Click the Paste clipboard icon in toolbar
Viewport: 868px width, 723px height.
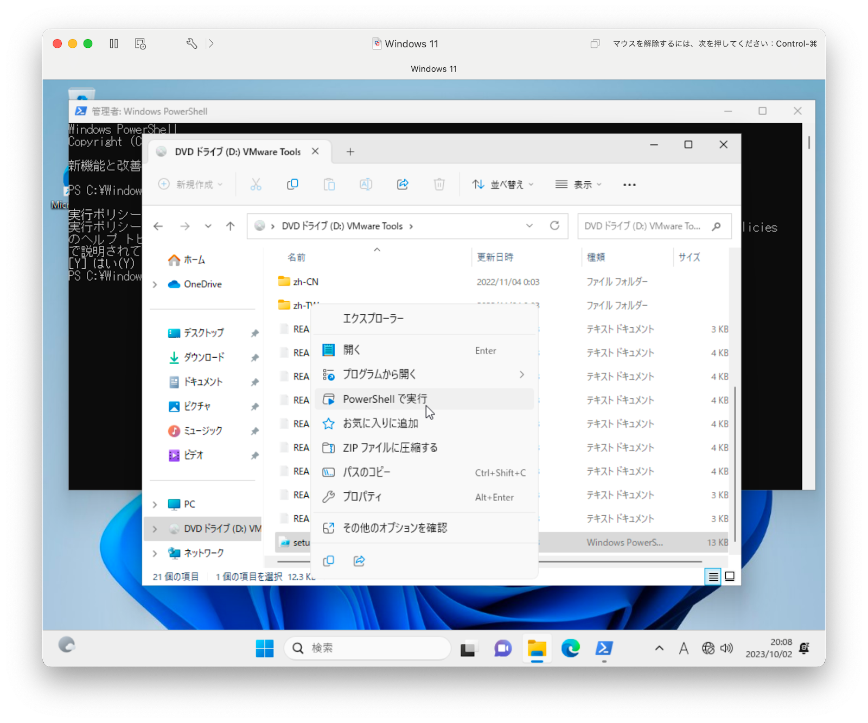coord(329,185)
